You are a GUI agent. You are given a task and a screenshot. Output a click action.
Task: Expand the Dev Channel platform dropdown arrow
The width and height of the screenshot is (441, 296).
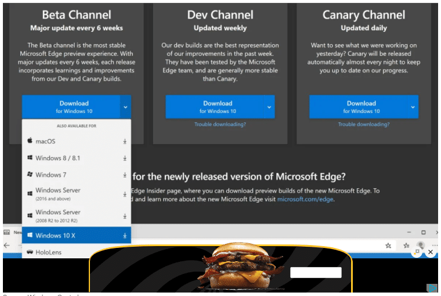(269, 107)
